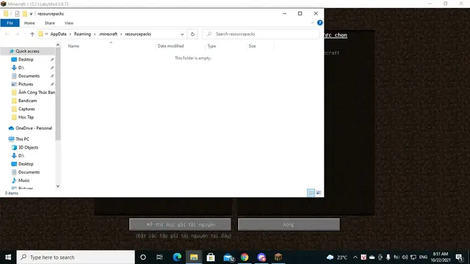Open the View ribbon tab

tap(69, 23)
